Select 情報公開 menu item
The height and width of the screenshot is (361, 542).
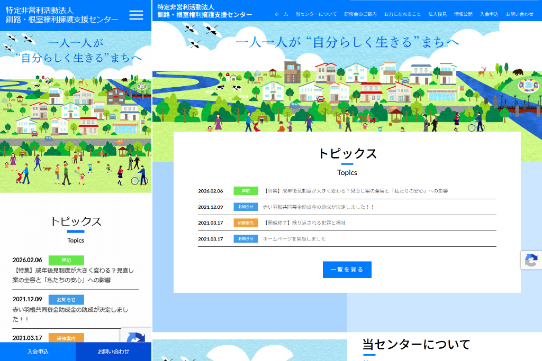(463, 14)
